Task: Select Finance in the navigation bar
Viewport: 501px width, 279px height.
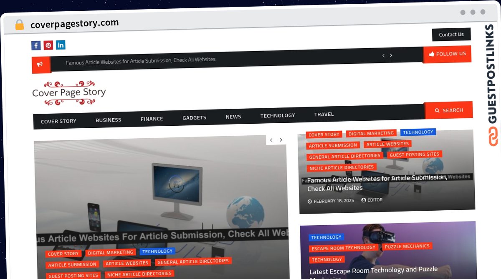Action: pyautogui.click(x=152, y=119)
